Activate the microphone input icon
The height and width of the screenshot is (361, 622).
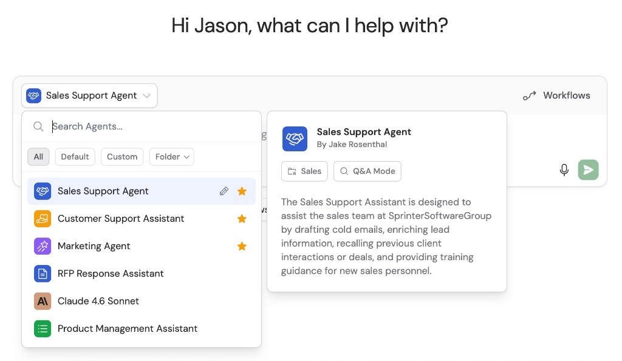coord(564,170)
